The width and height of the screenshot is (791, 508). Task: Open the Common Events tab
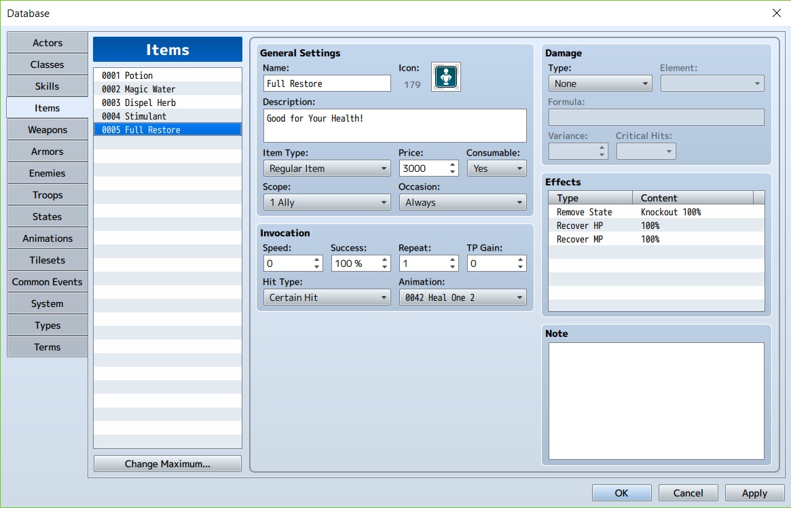48,282
